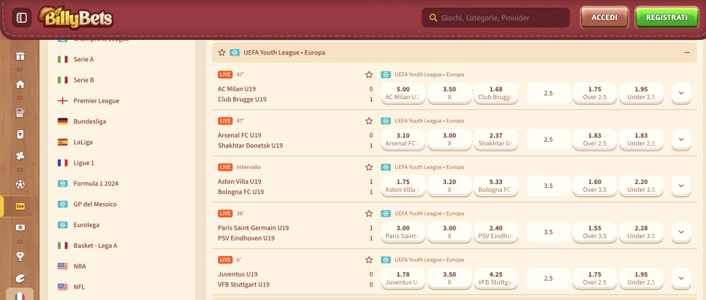706x300 pixels.
Task: Open the BillyBets logo home page
Action: 76,17
